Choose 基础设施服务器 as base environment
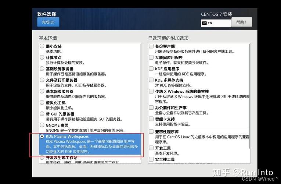The width and height of the screenshot is (281, 184). point(42,68)
